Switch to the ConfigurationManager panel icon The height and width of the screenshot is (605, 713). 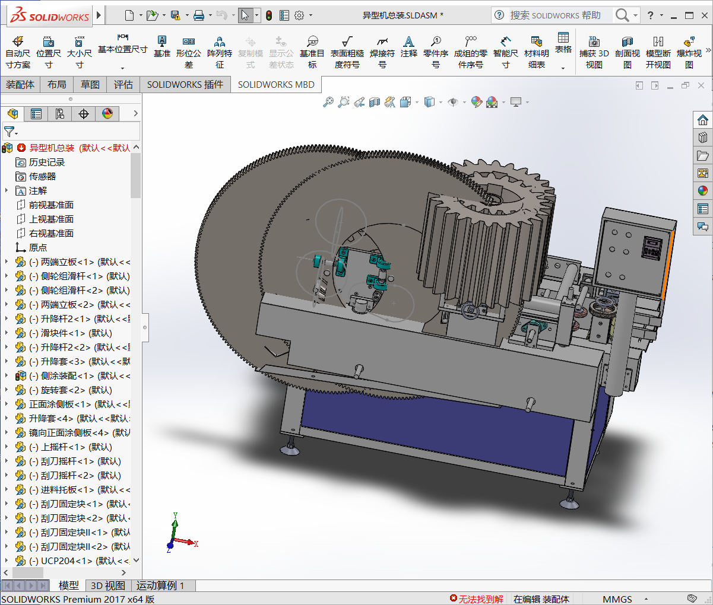pyautogui.click(x=60, y=113)
